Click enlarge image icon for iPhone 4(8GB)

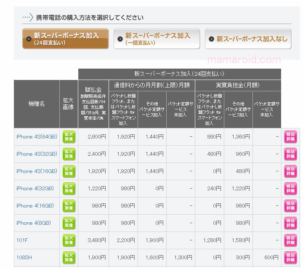[x=69, y=223]
